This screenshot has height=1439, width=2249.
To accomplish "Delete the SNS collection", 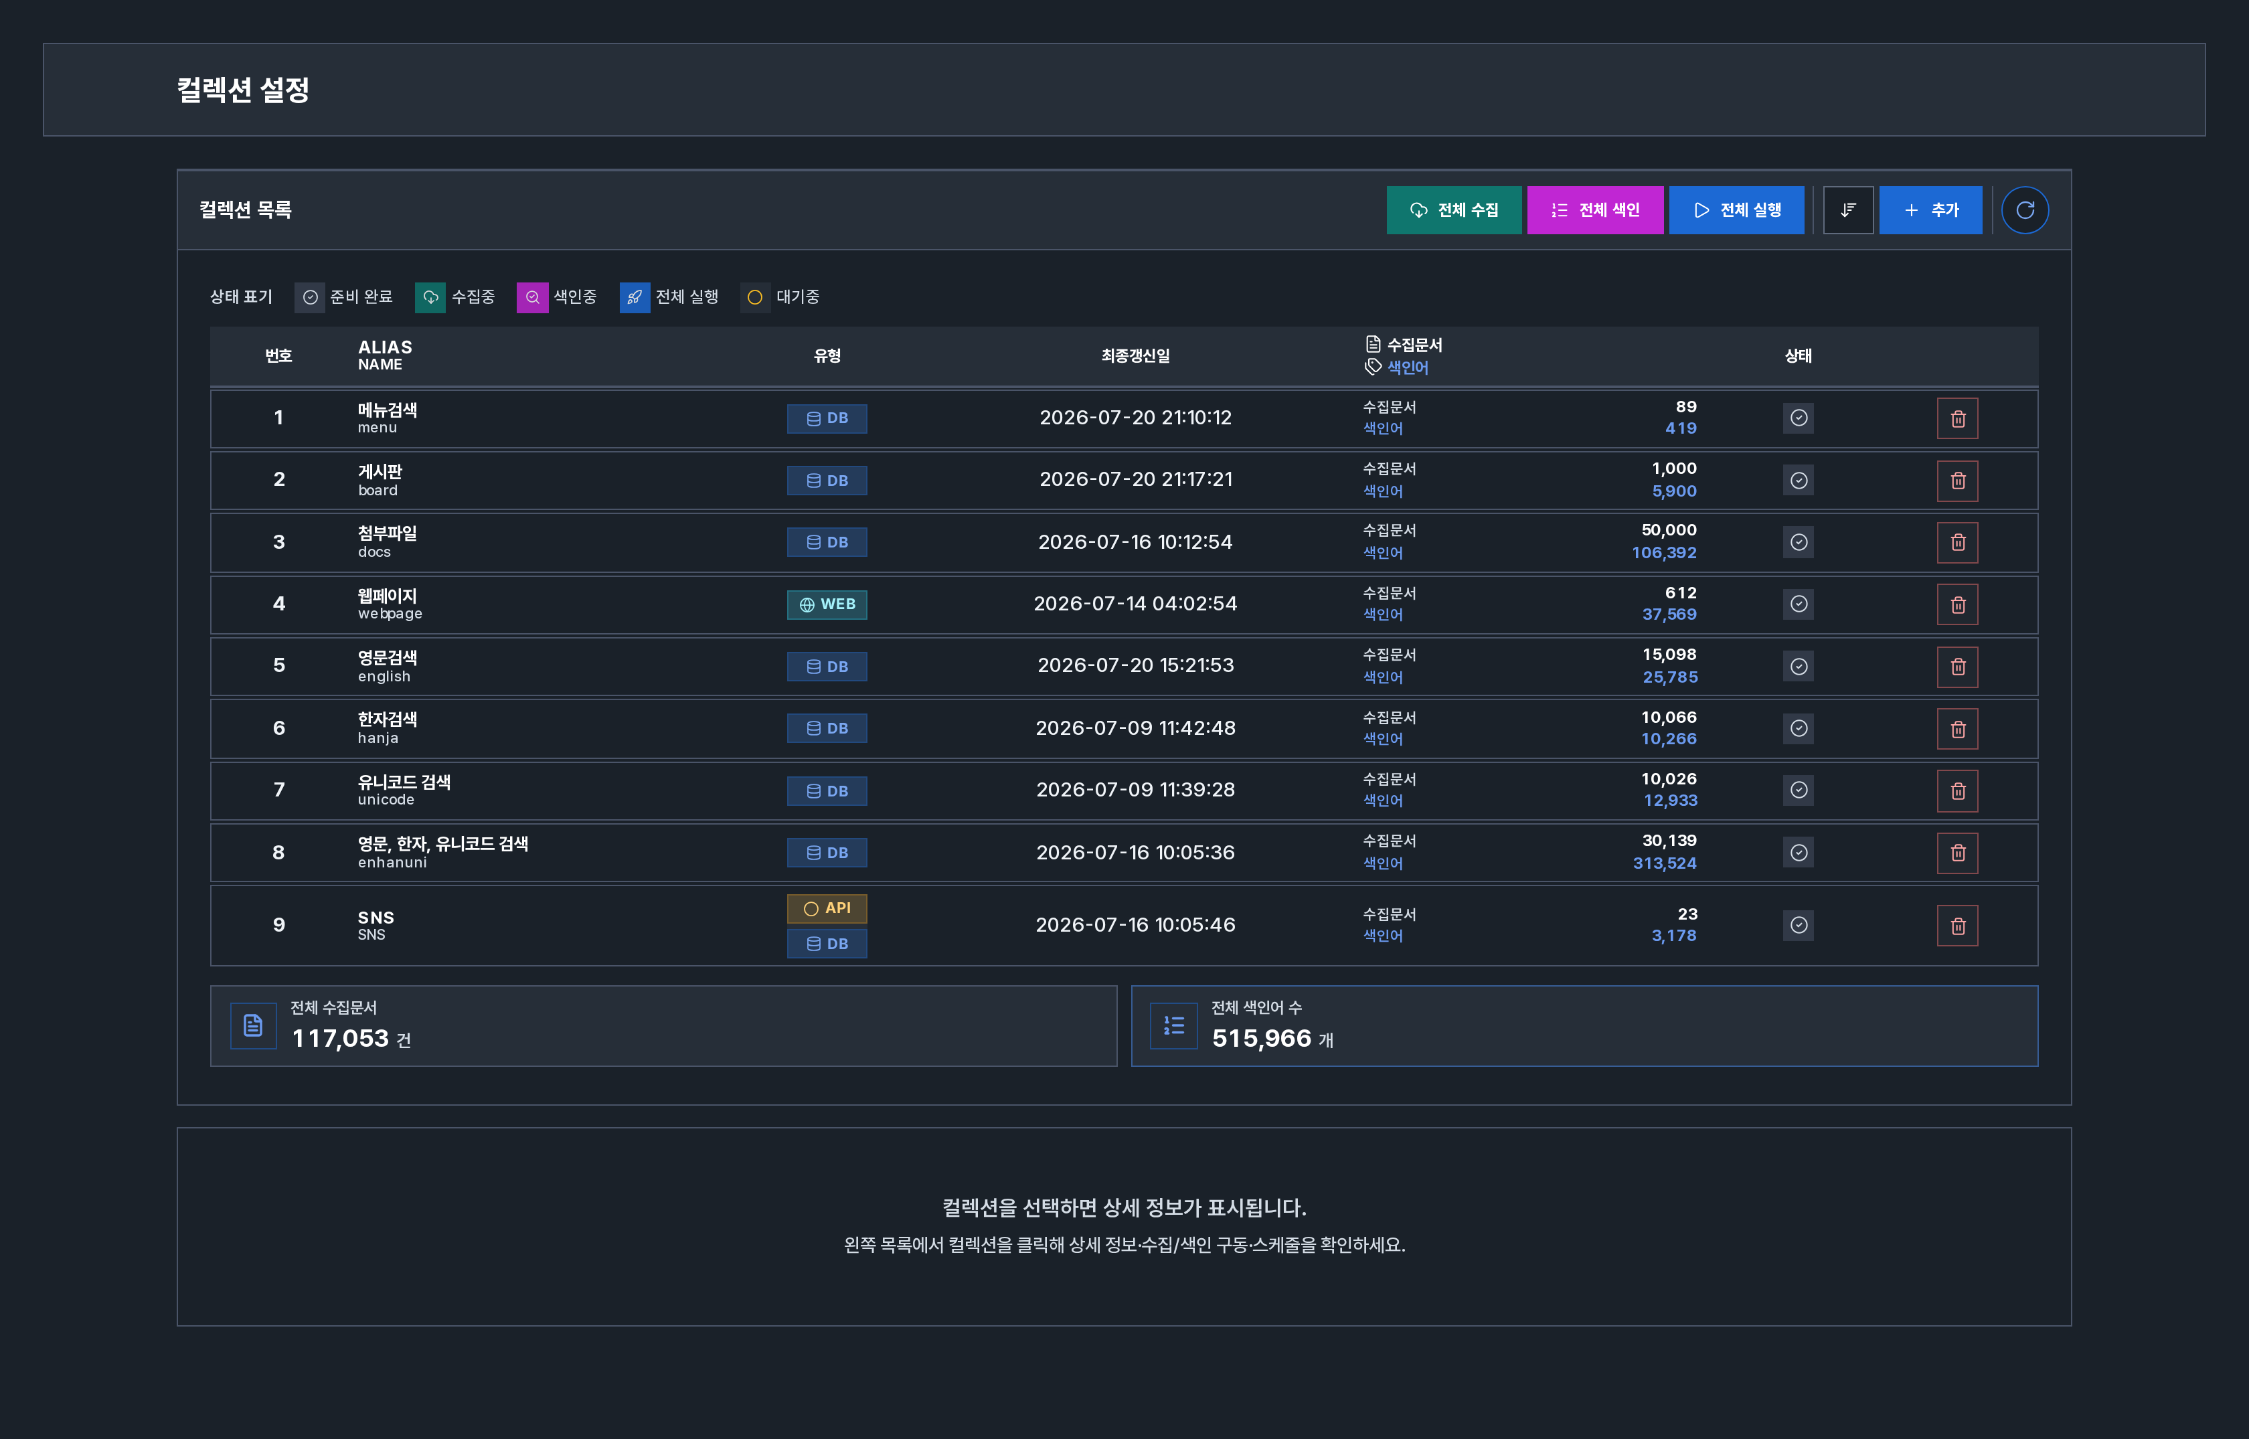I will [x=1957, y=925].
